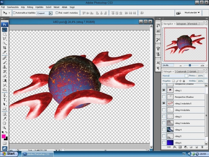Change the screen mode button
Screen dimensions: 209x157
coord(5,148)
